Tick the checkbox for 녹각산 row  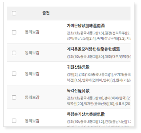pyautogui.click(x=14, y=97)
